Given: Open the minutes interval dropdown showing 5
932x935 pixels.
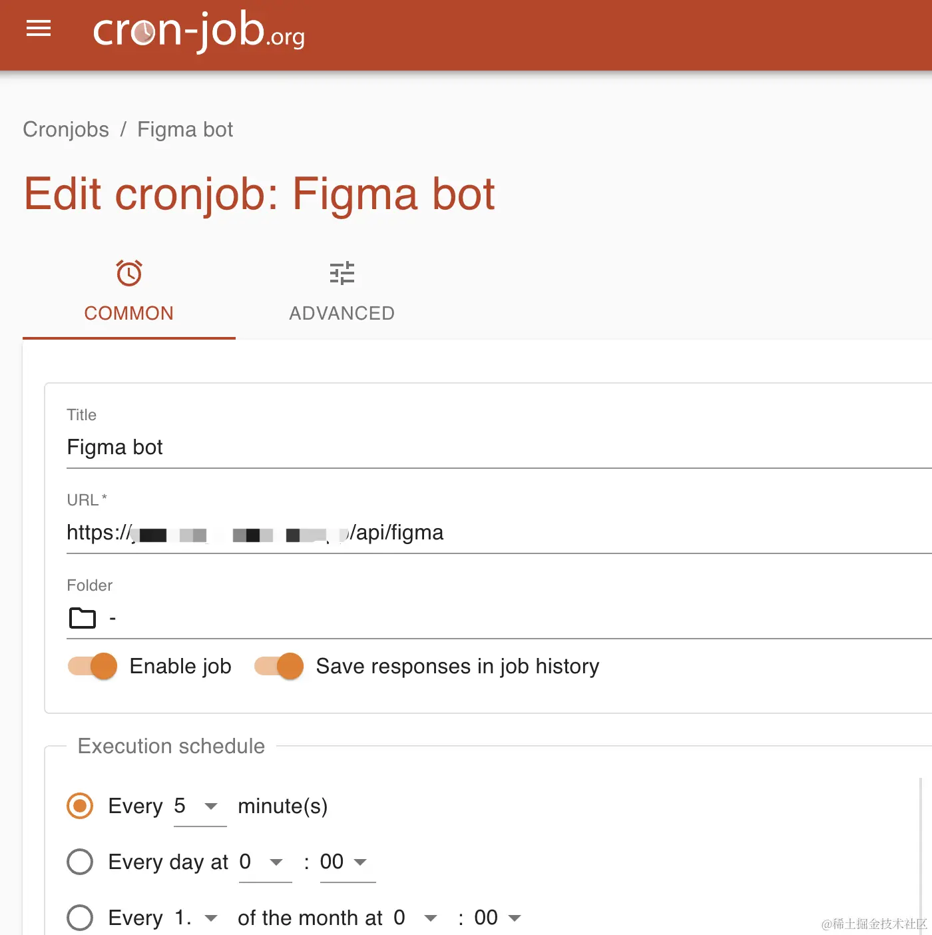Looking at the screenshot, I should point(200,806).
